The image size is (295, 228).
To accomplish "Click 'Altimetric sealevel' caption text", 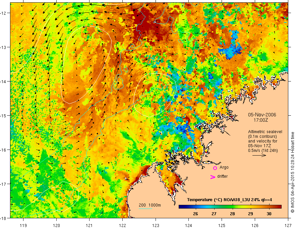I will 265,132.
